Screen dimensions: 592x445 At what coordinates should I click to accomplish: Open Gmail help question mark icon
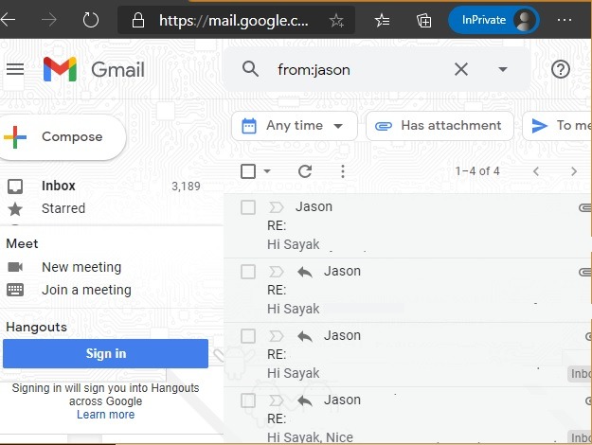coord(561,69)
